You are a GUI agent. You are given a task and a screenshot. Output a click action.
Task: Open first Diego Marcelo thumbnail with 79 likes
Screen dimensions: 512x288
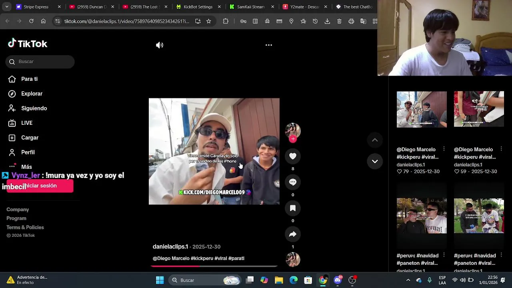pos(422,109)
